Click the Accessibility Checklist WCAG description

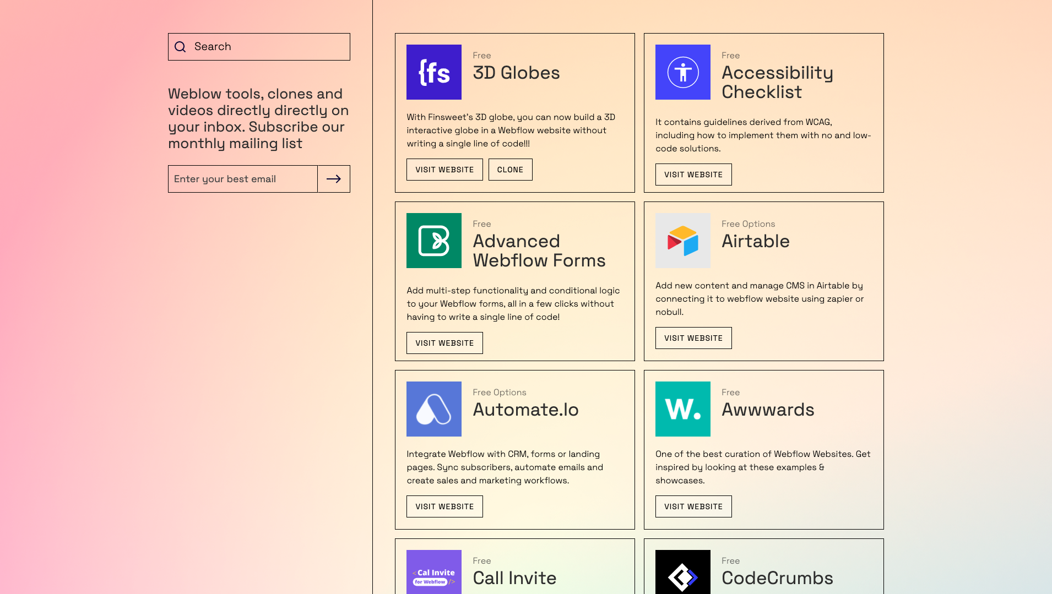pos(763,135)
